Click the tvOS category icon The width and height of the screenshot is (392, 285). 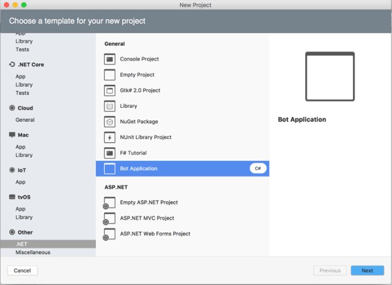[12, 197]
